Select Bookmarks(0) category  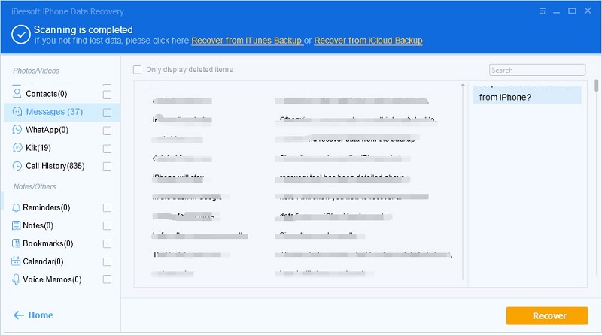(48, 243)
